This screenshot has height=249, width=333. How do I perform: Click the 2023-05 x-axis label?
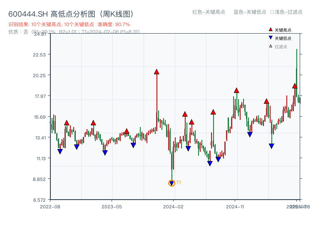coord(112,207)
